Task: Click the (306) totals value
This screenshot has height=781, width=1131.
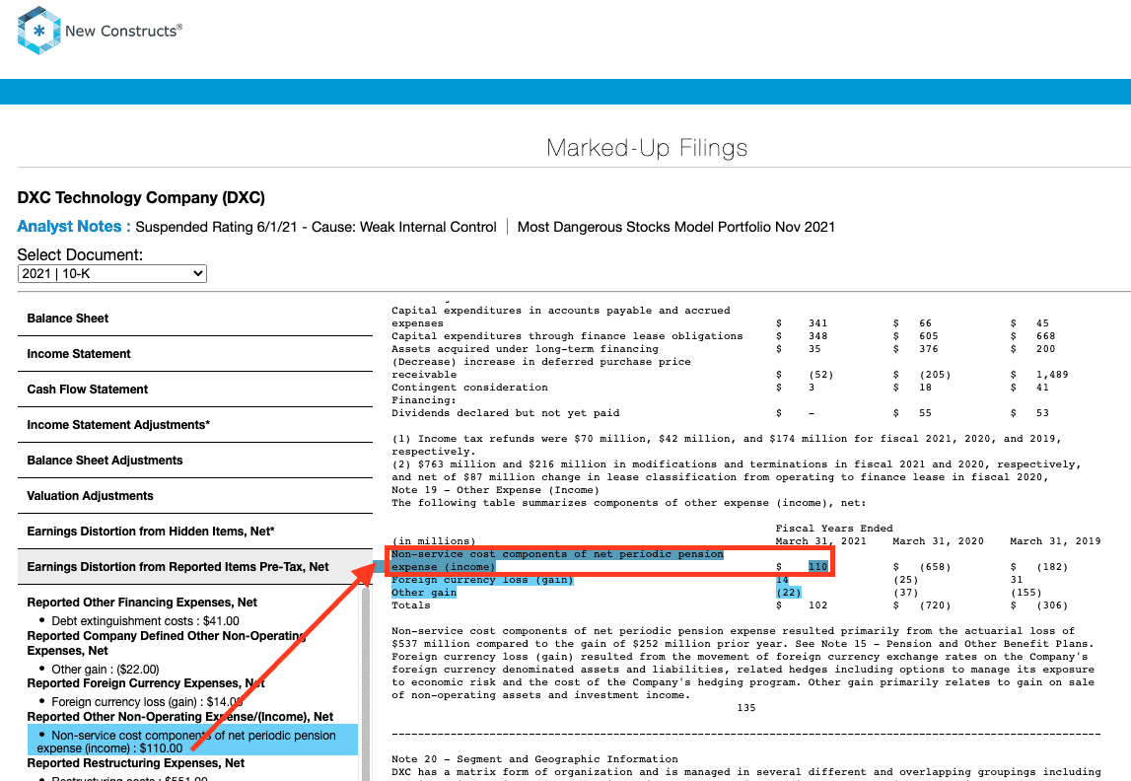Action: click(x=1052, y=605)
